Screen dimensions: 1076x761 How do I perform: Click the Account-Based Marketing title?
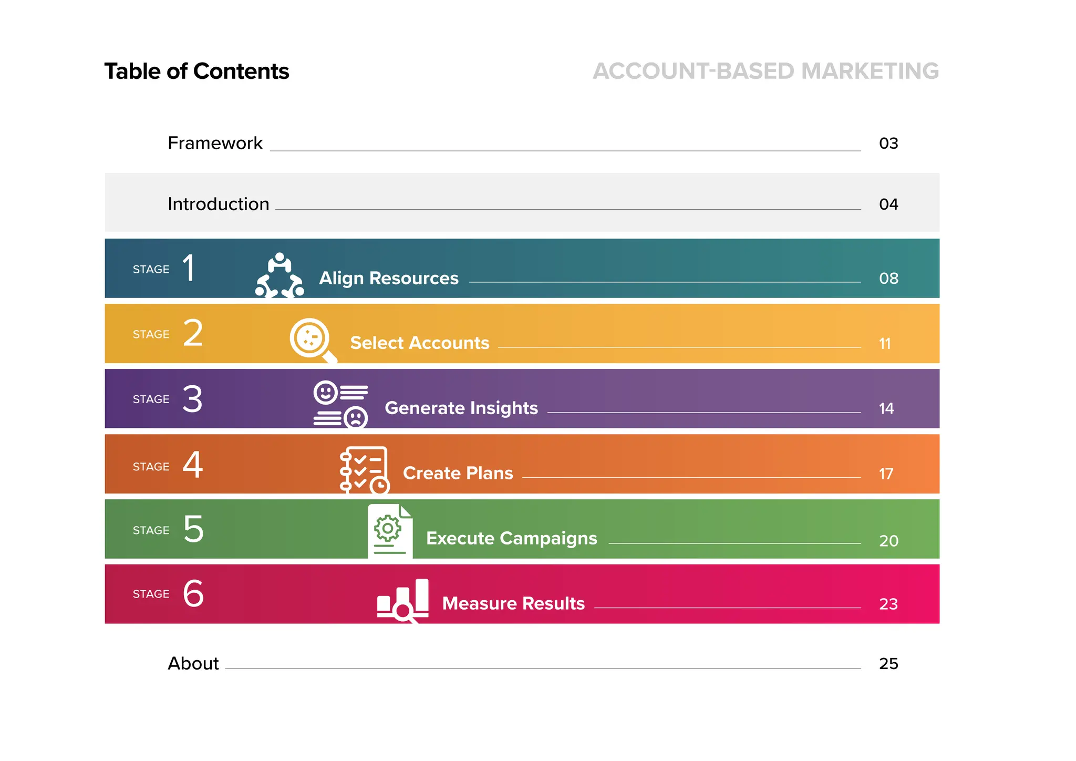point(765,71)
